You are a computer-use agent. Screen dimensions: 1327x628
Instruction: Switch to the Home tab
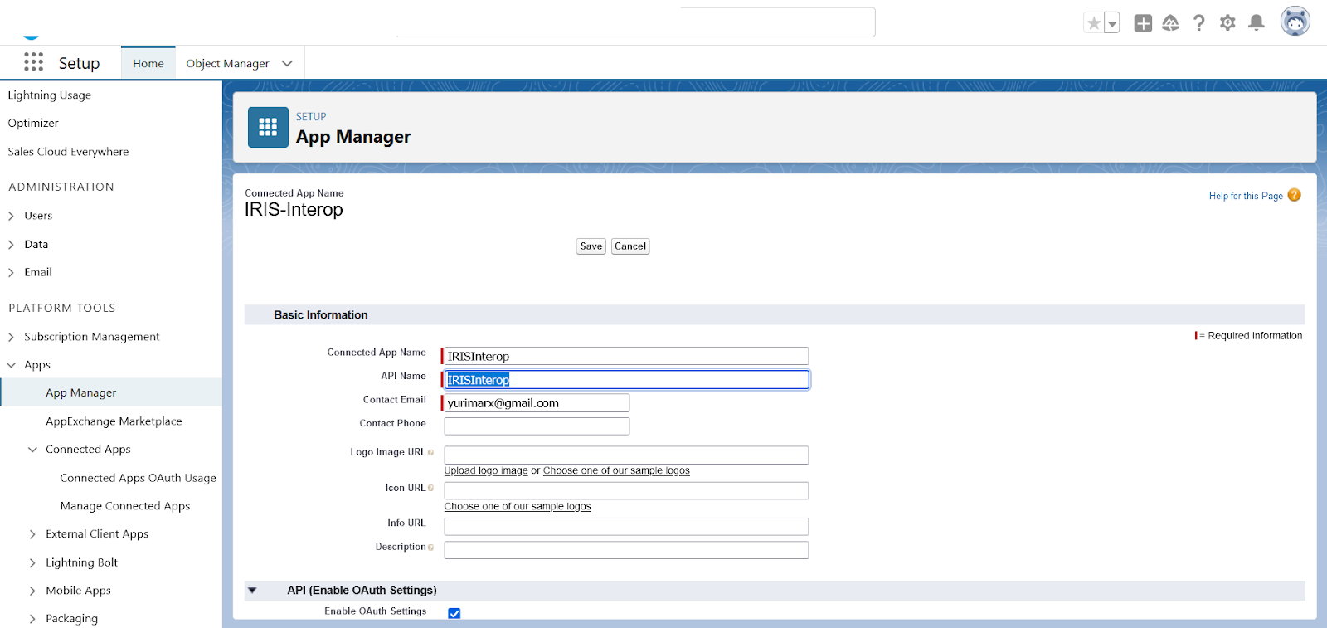[148, 63]
